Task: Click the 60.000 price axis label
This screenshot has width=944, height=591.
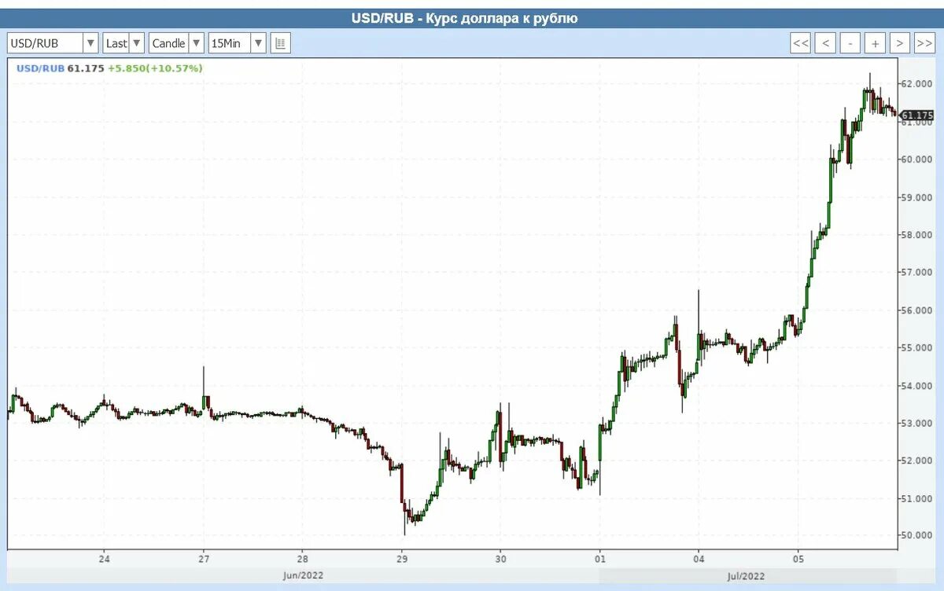Action: click(x=916, y=160)
